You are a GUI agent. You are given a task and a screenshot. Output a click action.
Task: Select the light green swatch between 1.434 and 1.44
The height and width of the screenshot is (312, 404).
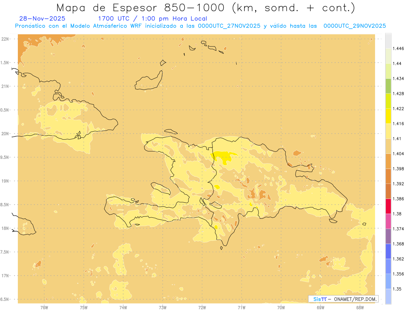[388, 71]
